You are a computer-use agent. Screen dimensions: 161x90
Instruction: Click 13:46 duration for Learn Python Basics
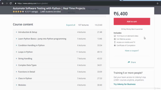(100, 39)
